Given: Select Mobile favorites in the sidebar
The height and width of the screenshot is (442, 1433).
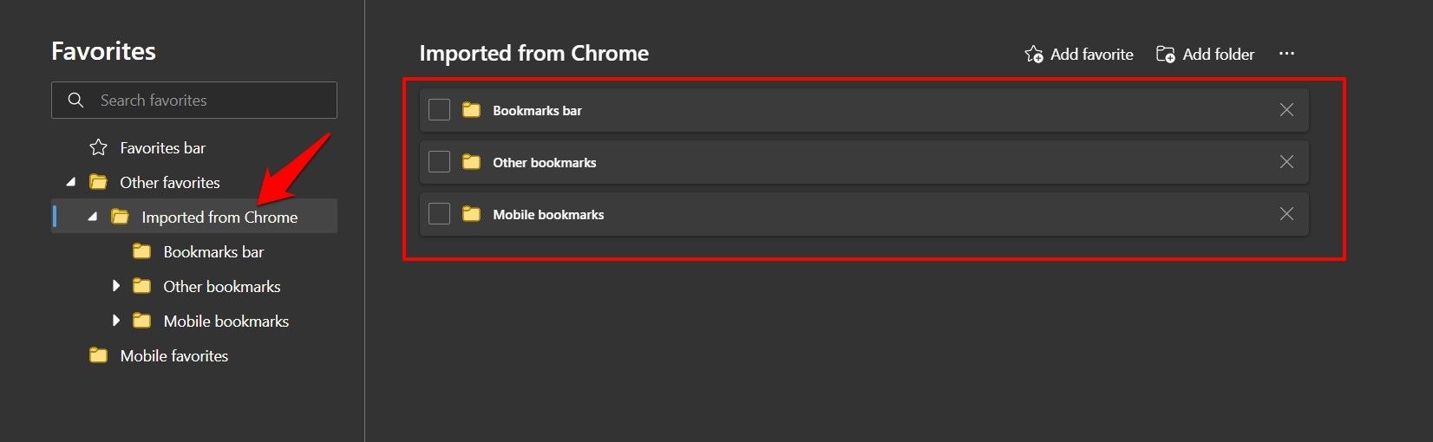Looking at the screenshot, I should [173, 356].
